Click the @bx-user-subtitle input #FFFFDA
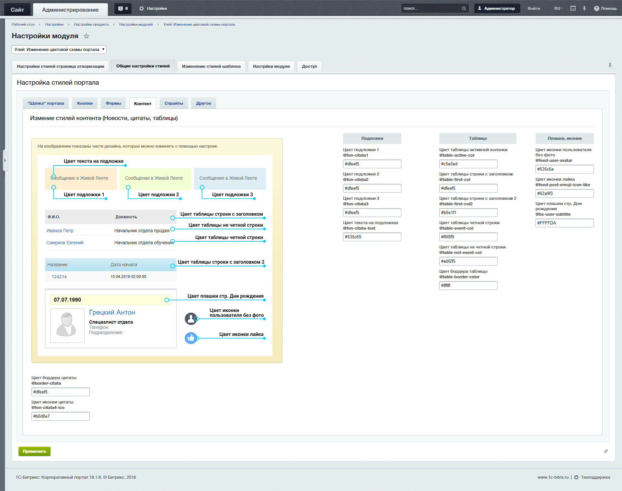This screenshot has height=491, width=622. point(564,223)
